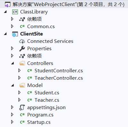
Task: Collapse the Controllers folder arrow
Action: (12, 63)
